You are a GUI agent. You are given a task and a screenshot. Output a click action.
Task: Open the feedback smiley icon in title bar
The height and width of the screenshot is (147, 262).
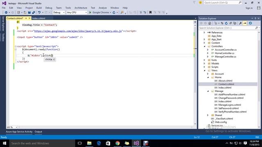200,2
